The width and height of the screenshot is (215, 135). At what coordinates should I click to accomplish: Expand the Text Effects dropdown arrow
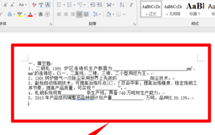[x=14, y=14]
